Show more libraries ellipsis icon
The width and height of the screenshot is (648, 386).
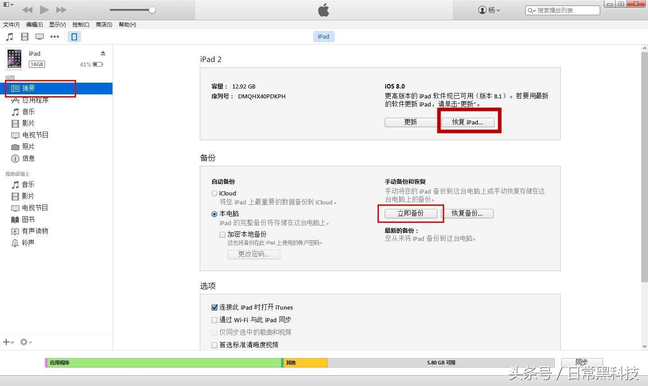coord(54,37)
